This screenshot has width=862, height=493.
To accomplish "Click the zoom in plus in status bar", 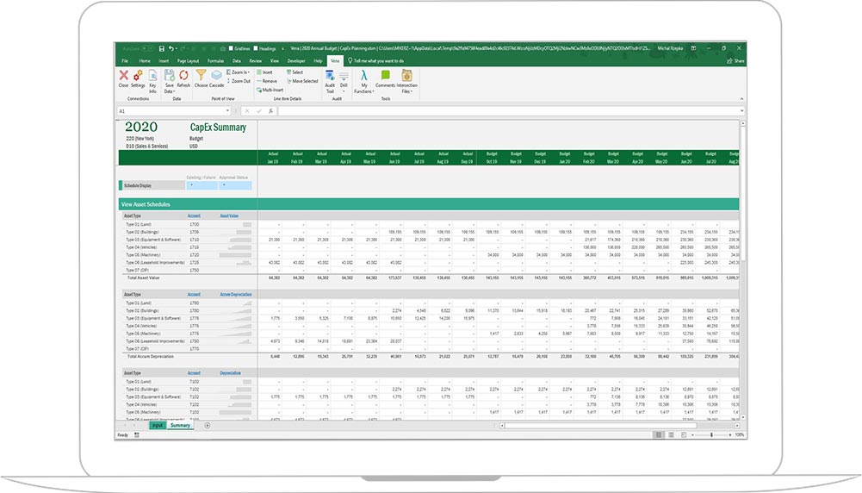I will point(730,435).
